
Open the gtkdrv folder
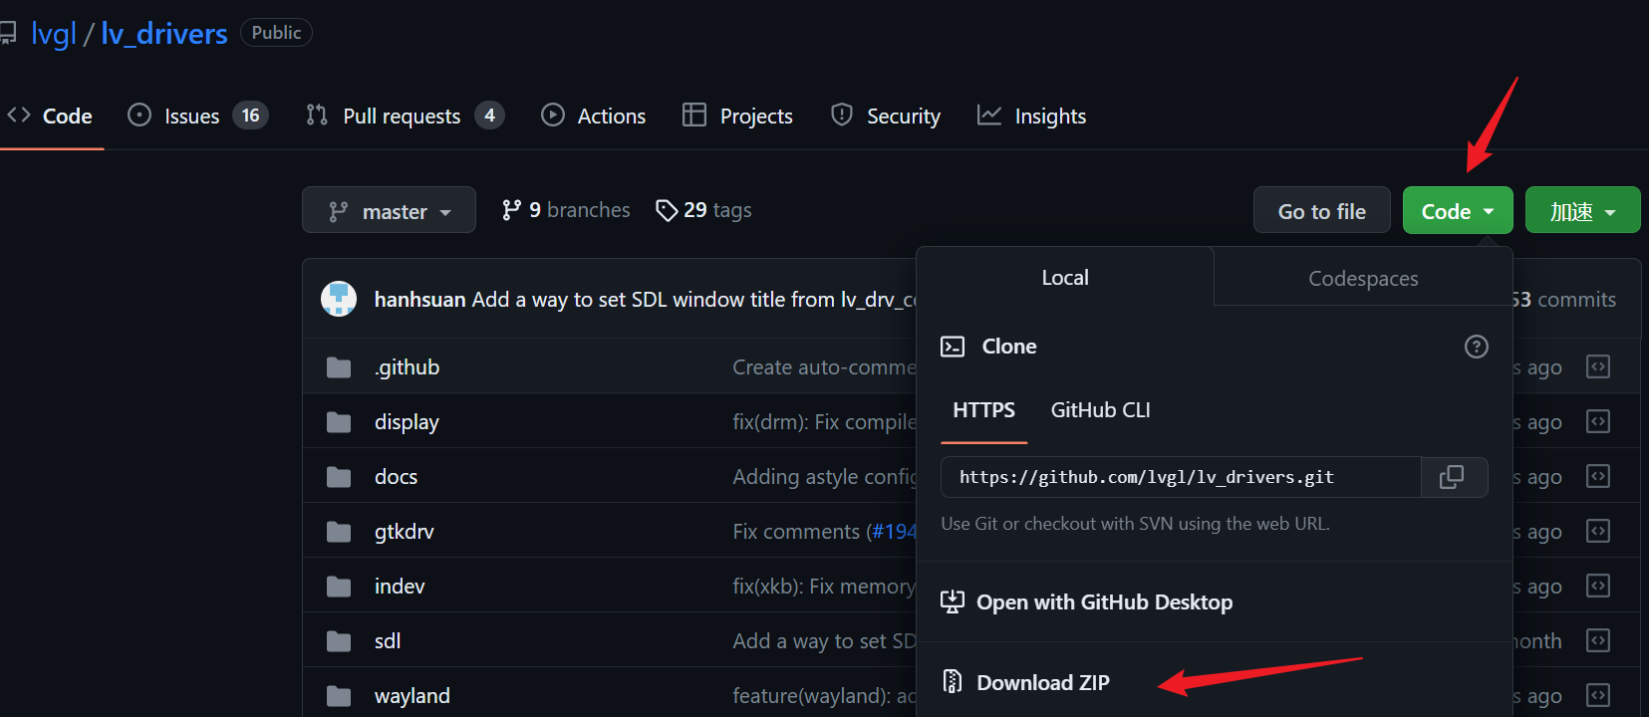click(x=404, y=531)
